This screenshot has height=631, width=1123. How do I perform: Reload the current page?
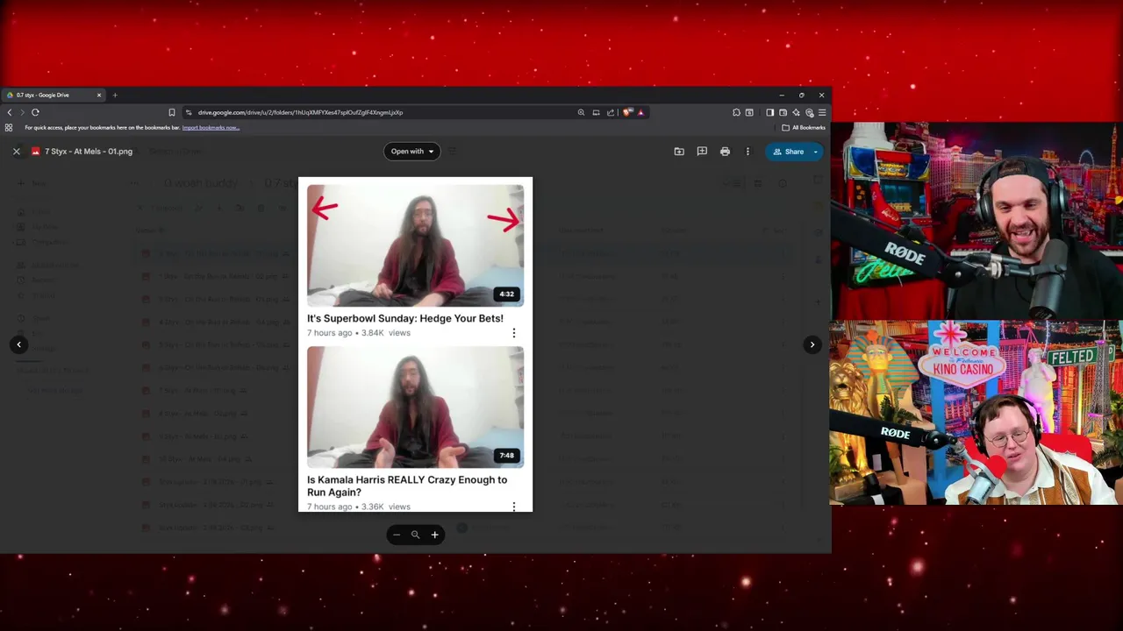(x=35, y=112)
